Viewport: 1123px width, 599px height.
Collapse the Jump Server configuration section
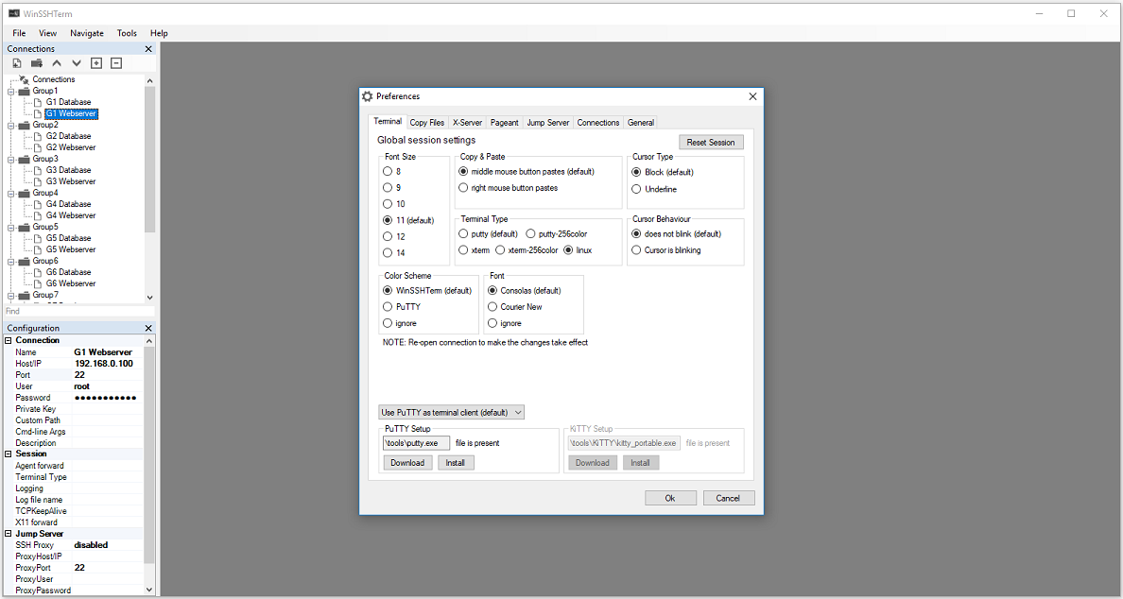tap(9, 534)
